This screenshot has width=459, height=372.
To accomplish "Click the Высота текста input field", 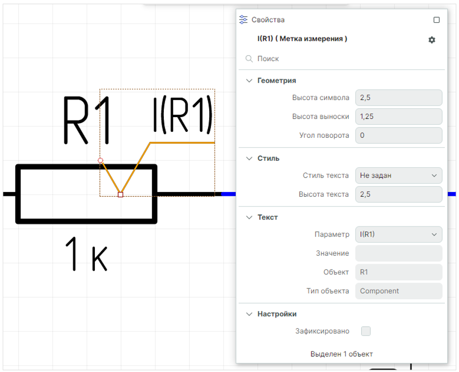I will [x=398, y=194].
